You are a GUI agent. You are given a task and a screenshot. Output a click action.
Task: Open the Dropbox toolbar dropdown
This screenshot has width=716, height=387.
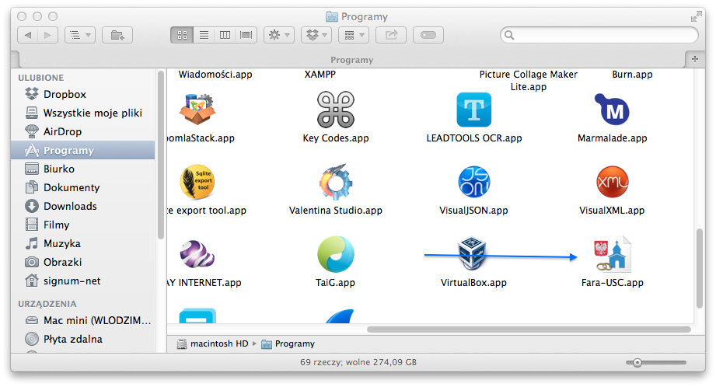coord(316,35)
